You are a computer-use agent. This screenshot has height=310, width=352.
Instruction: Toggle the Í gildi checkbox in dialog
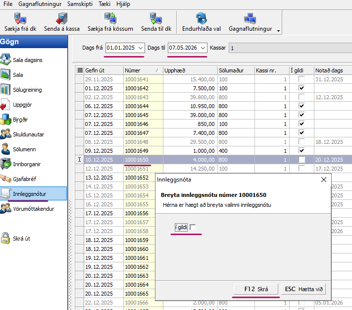pos(193,227)
